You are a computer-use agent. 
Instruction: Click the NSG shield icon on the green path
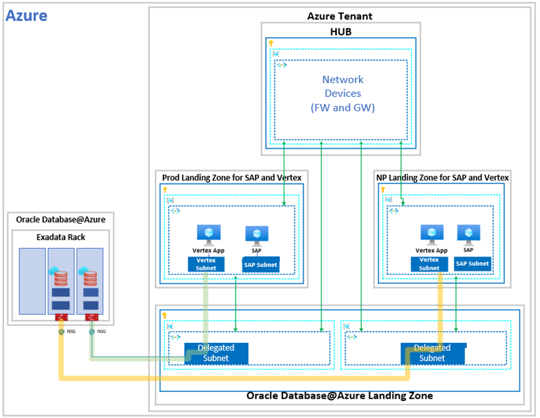(x=91, y=332)
